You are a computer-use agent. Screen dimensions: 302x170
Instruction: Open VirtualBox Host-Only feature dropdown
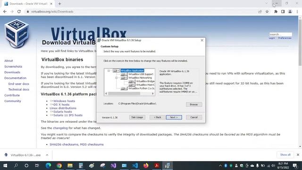(132, 85)
